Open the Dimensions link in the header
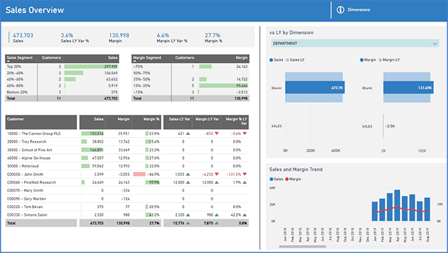Viewport: 448px width, 253px height. click(x=359, y=9)
